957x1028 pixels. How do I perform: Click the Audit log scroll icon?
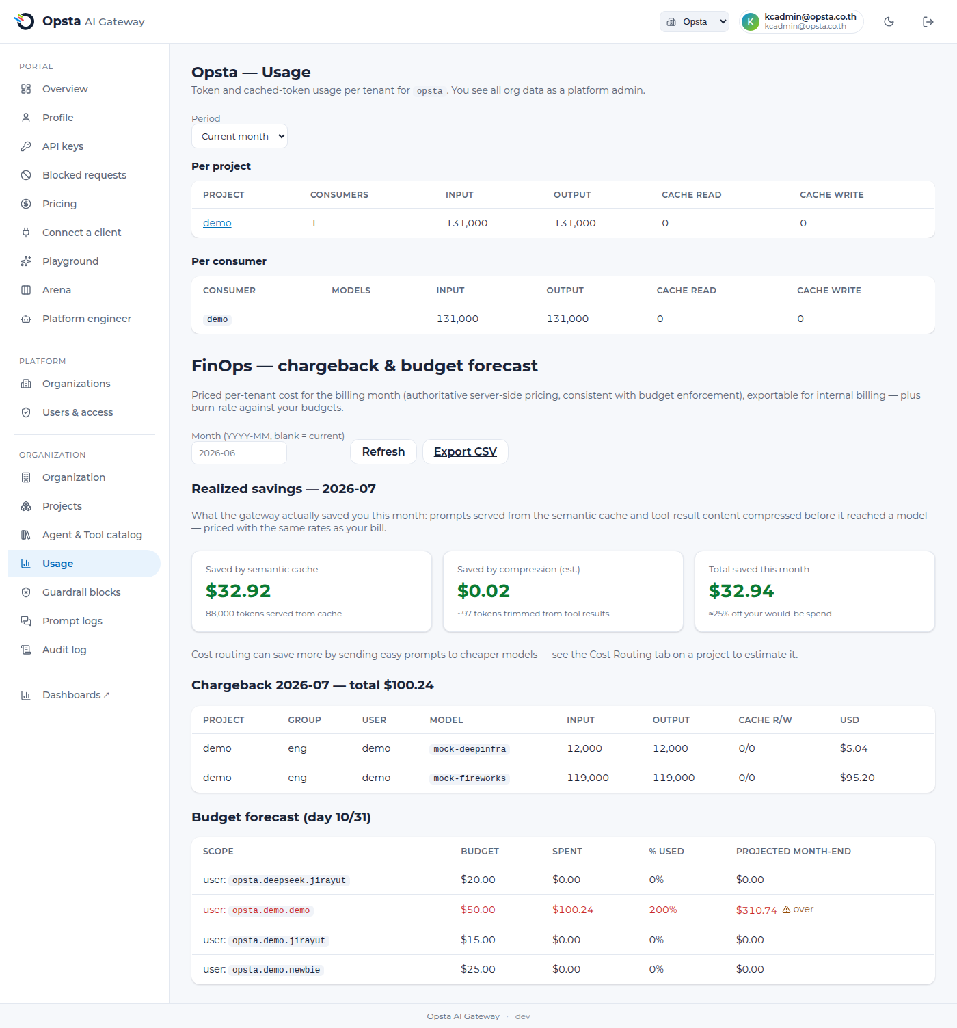coord(26,650)
